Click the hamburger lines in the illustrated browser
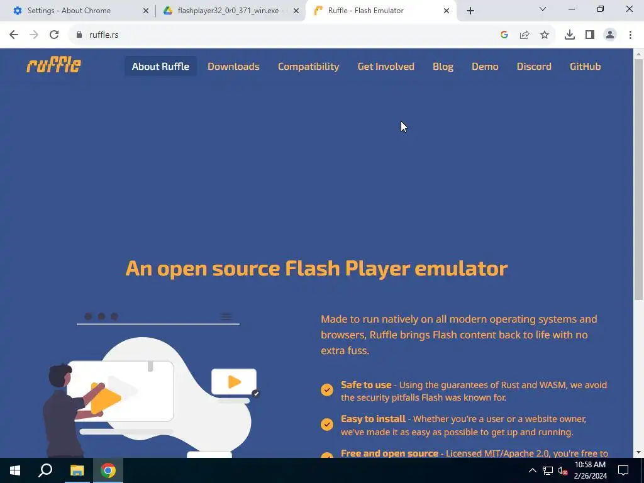Viewport: 644px width, 483px height. click(x=226, y=317)
